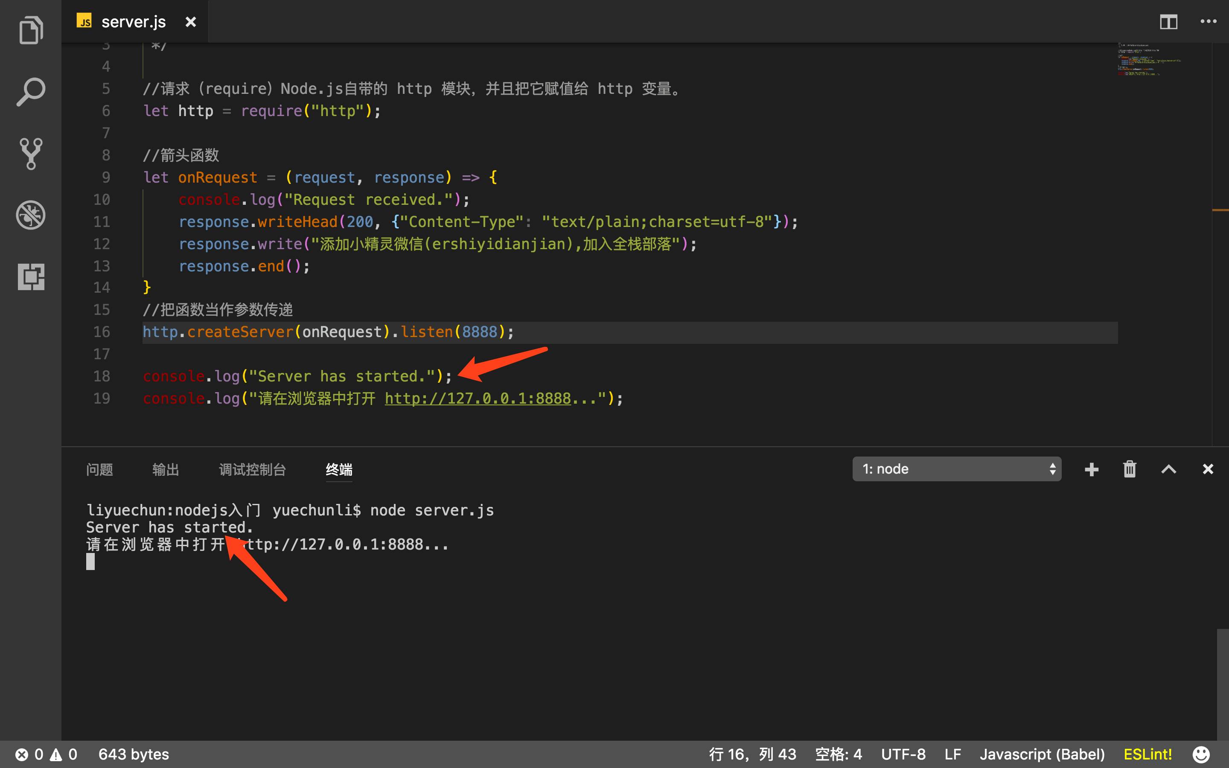1229x768 pixels.
Task: Select the server.js editor tab
Action: [134, 22]
